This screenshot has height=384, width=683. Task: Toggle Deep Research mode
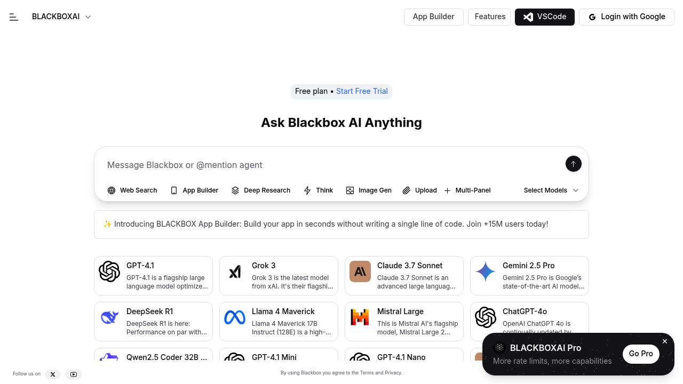coord(261,190)
